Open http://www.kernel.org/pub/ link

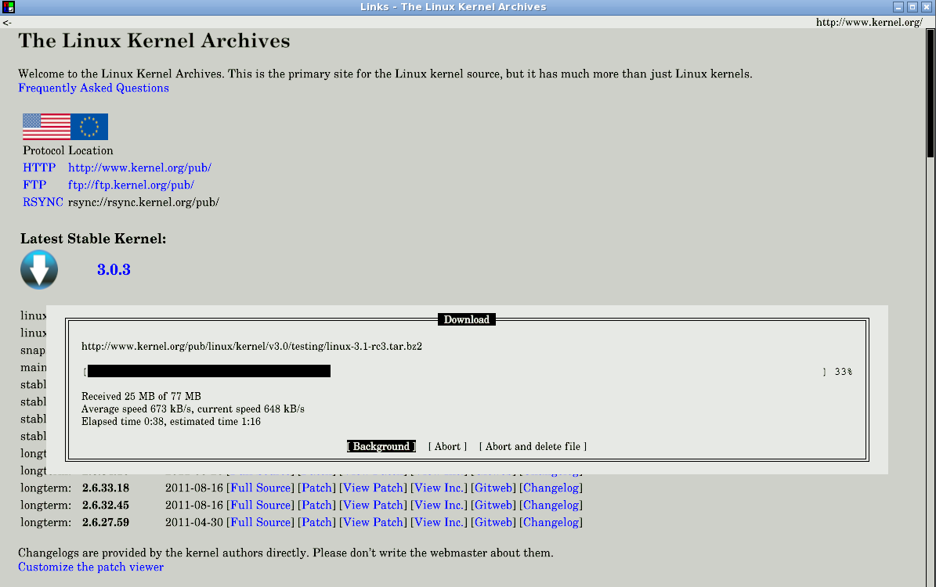pos(139,167)
